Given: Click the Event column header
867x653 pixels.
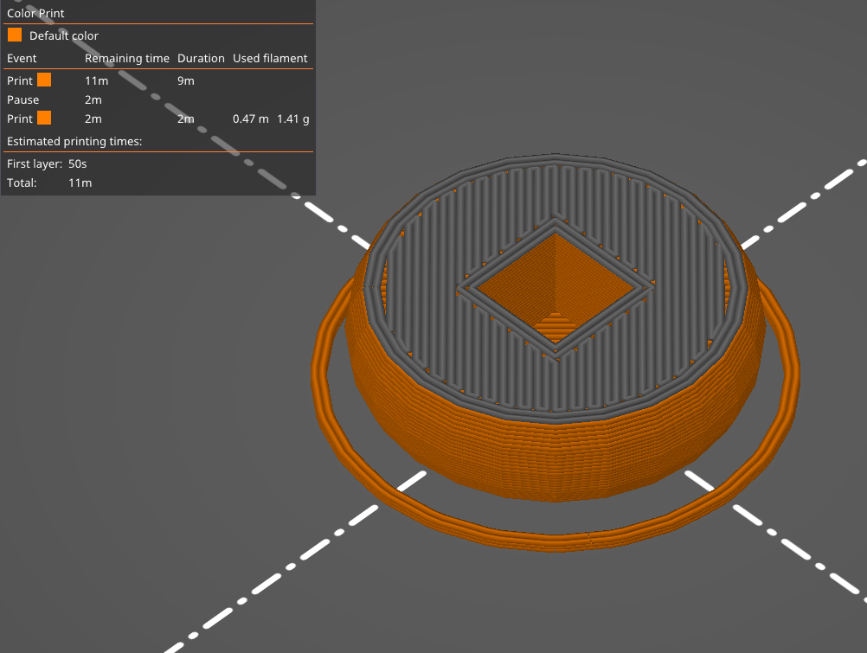Looking at the screenshot, I should pos(22,58).
